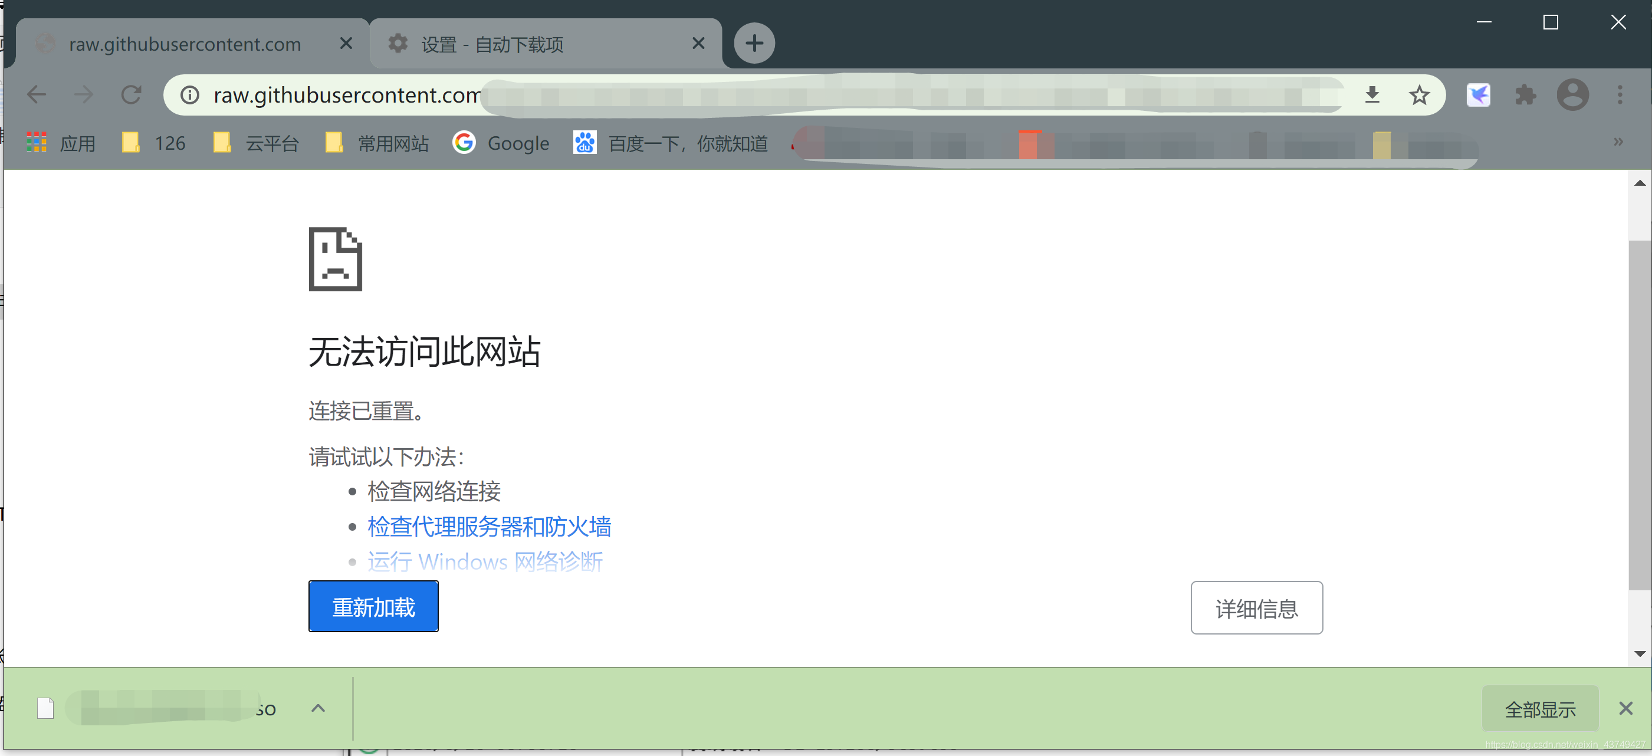Open the 百度一下，你就知道 bookmark
This screenshot has height=756, width=1652.
tap(670, 142)
